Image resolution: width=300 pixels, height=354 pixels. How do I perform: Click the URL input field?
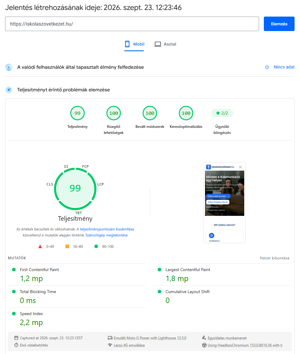click(132, 24)
